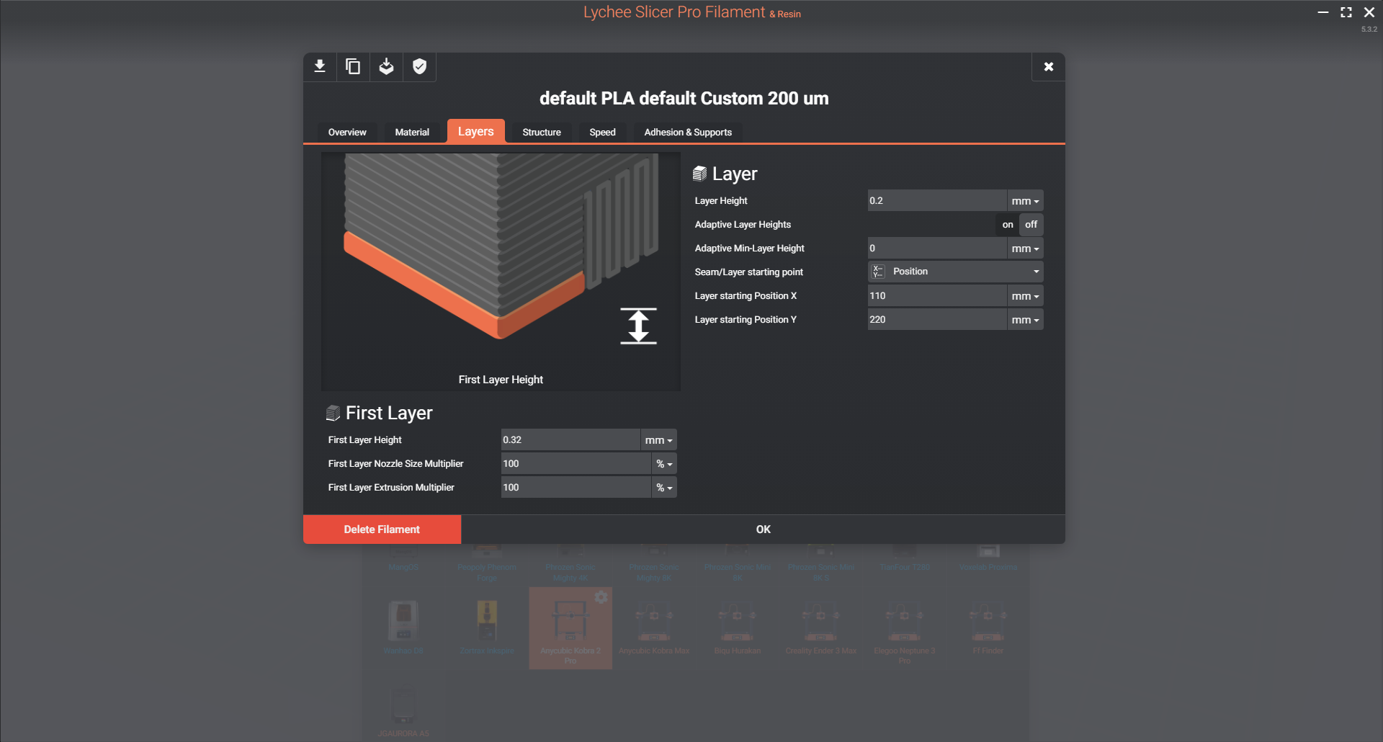Open the Adhesion & Supports tab

[687, 133]
